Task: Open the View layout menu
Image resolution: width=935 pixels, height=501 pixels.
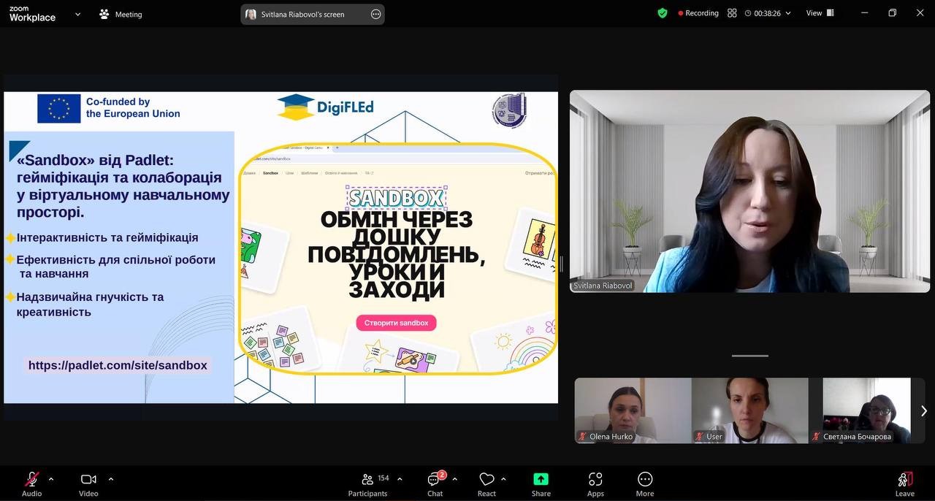Action: click(818, 13)
